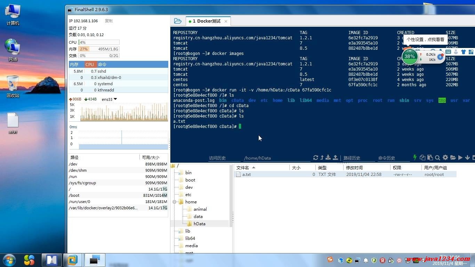Sort processes by 命令 column
This screenshot has height=267, width=475.
click(132, 64)
